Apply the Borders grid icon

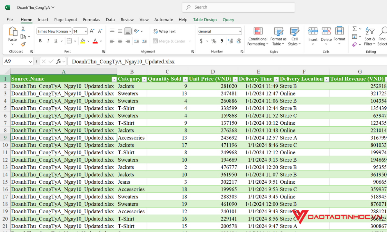pyautogui.click(x=69, y=41)
